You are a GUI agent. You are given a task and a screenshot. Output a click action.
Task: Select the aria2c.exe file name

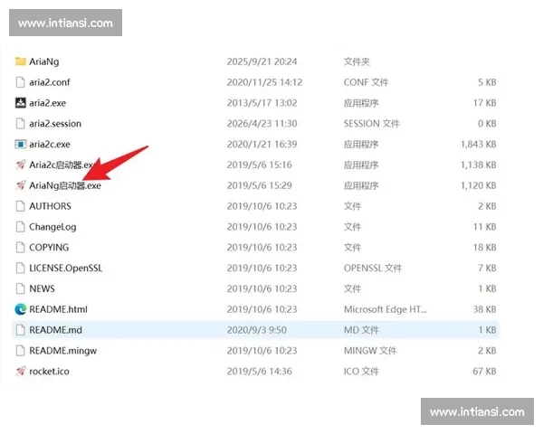[50, 145]
